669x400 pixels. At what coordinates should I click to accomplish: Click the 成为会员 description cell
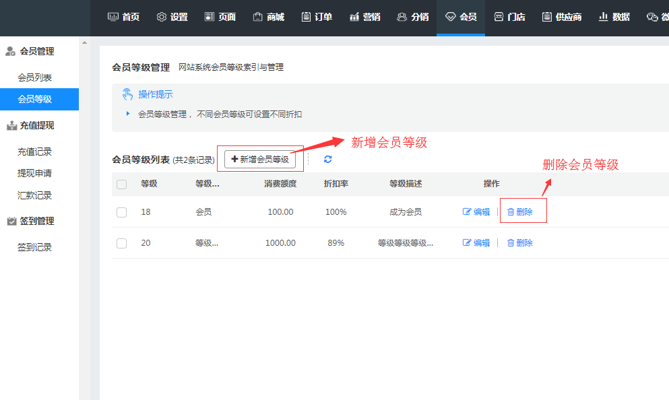406,212
